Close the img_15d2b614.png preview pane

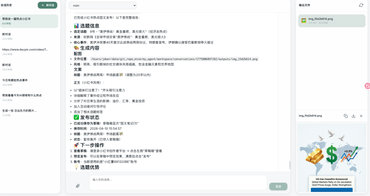point(361,116)
